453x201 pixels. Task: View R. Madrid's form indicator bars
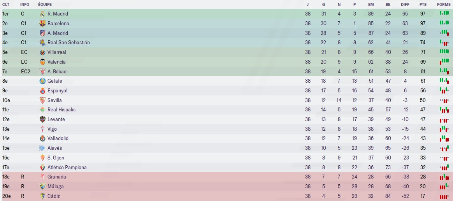[x=444, y=14]
